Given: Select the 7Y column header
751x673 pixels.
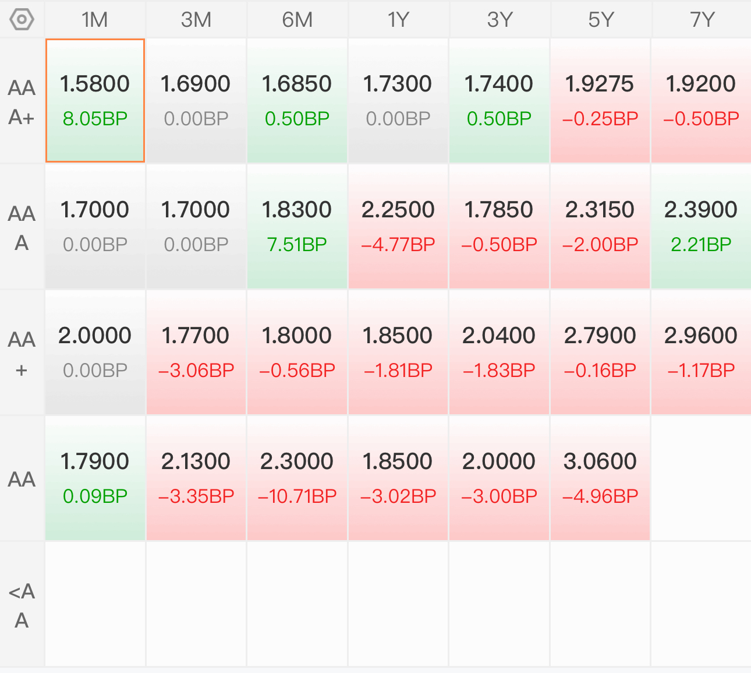Looking at the screenshot, I should 702,20.
